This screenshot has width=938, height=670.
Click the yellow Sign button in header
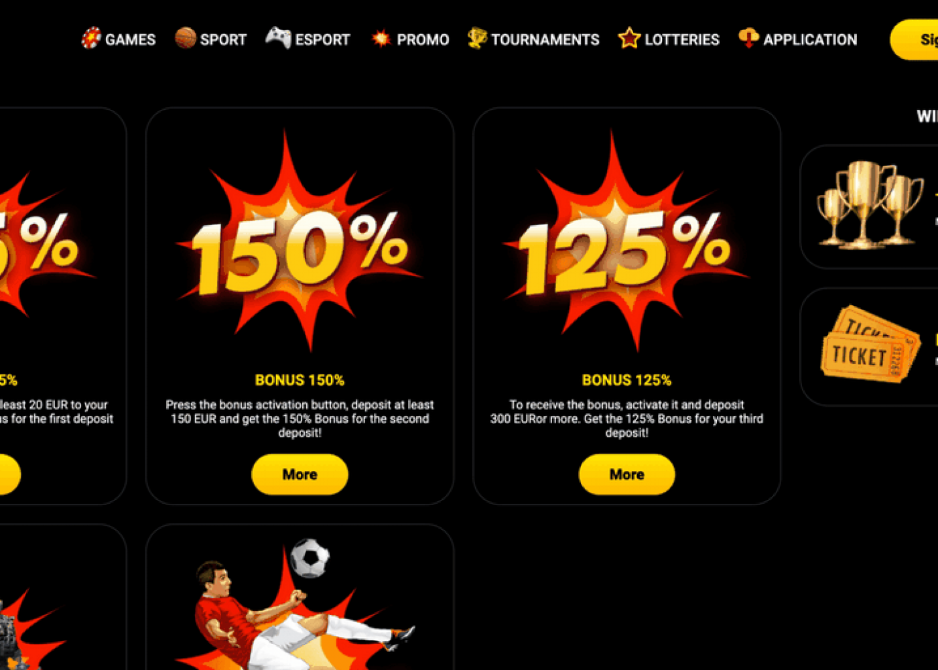(914, 40)
